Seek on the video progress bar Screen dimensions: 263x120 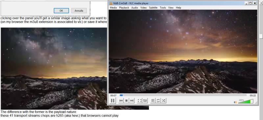(x=183, y=95)
